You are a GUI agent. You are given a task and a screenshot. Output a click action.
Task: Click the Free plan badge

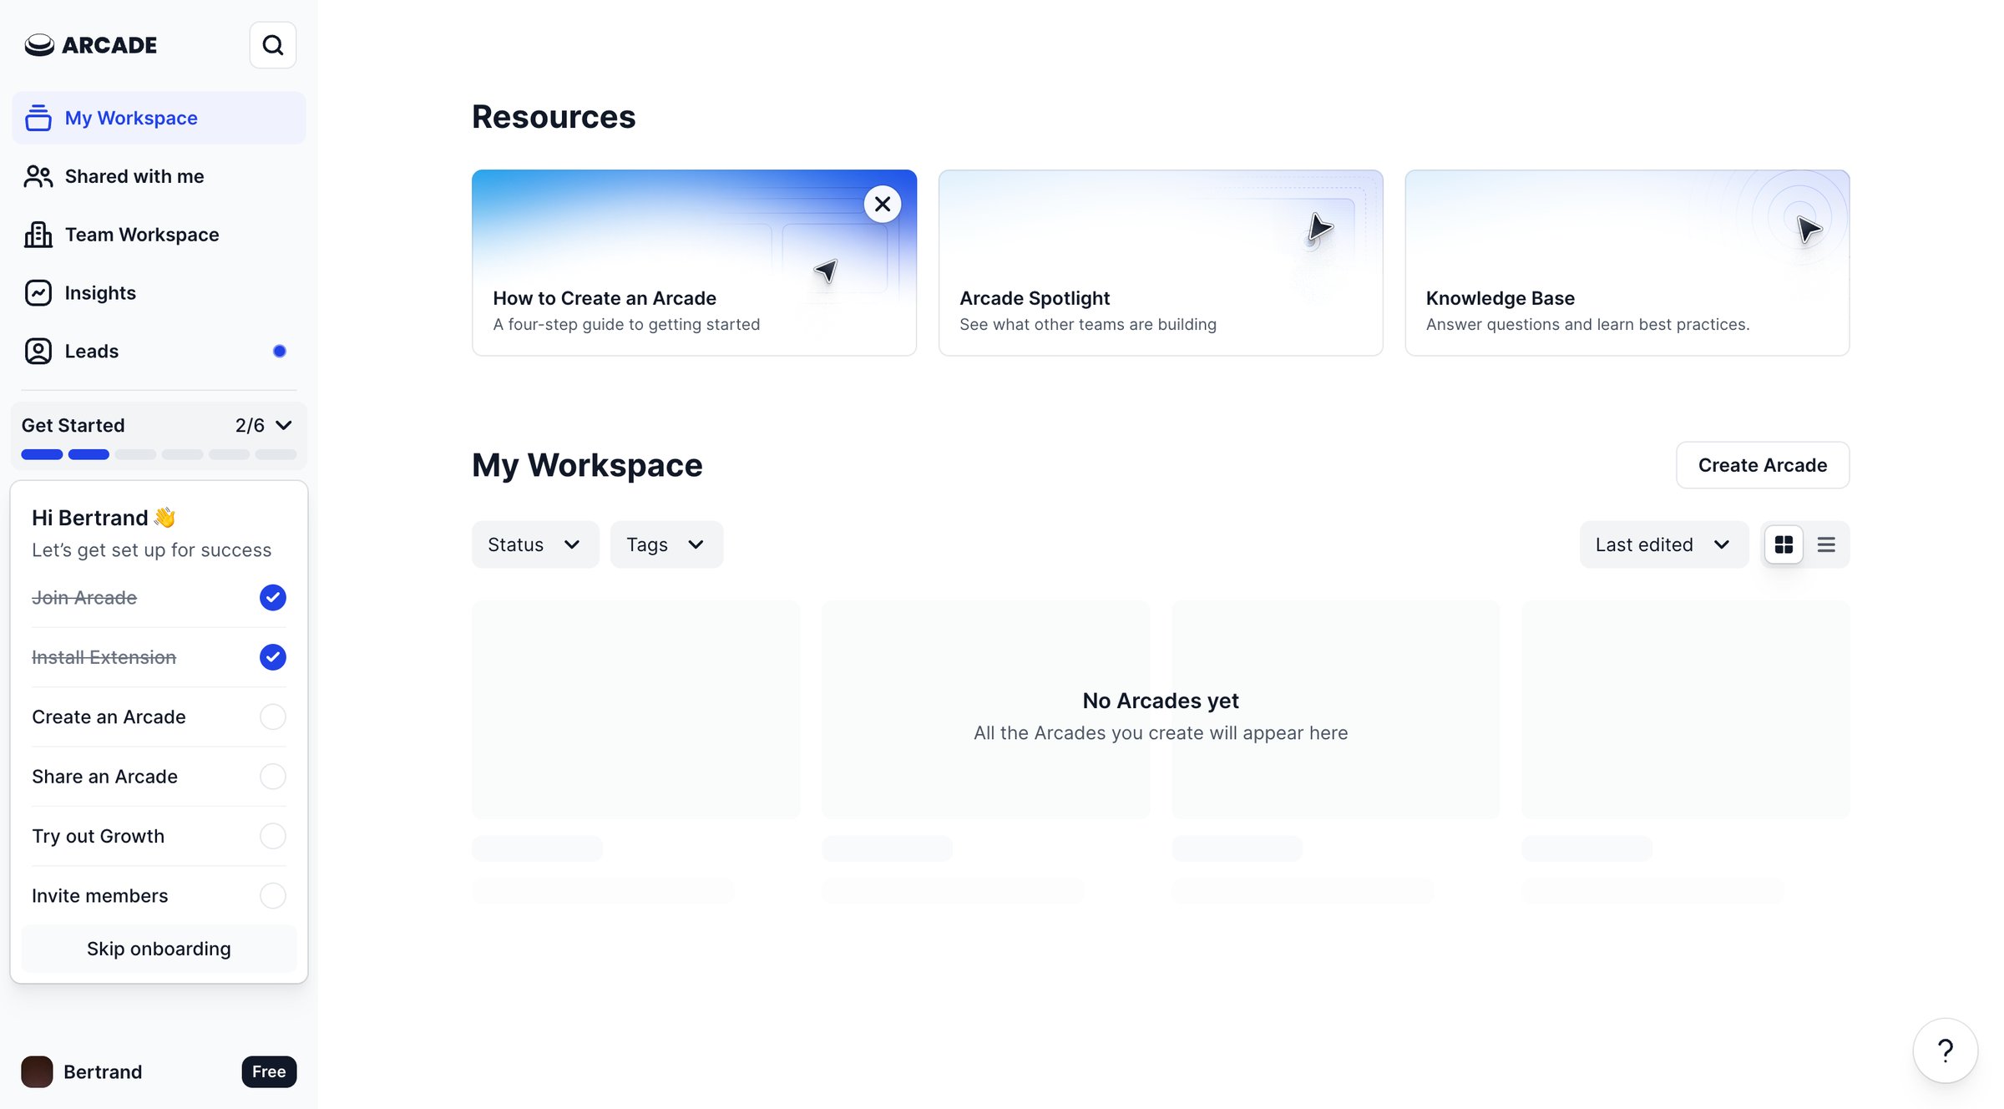pos(269,1071)
